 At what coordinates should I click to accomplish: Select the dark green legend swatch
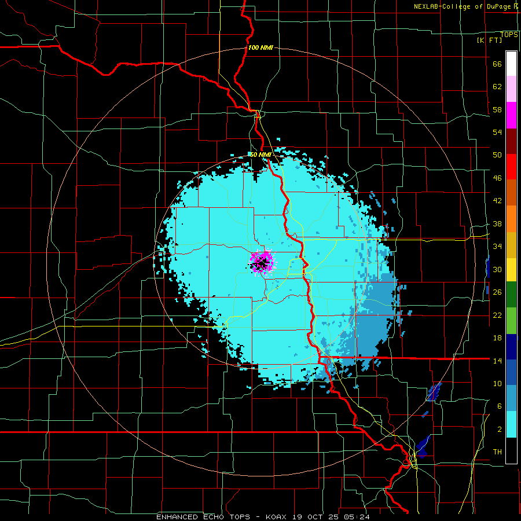(x=511, y=295)
